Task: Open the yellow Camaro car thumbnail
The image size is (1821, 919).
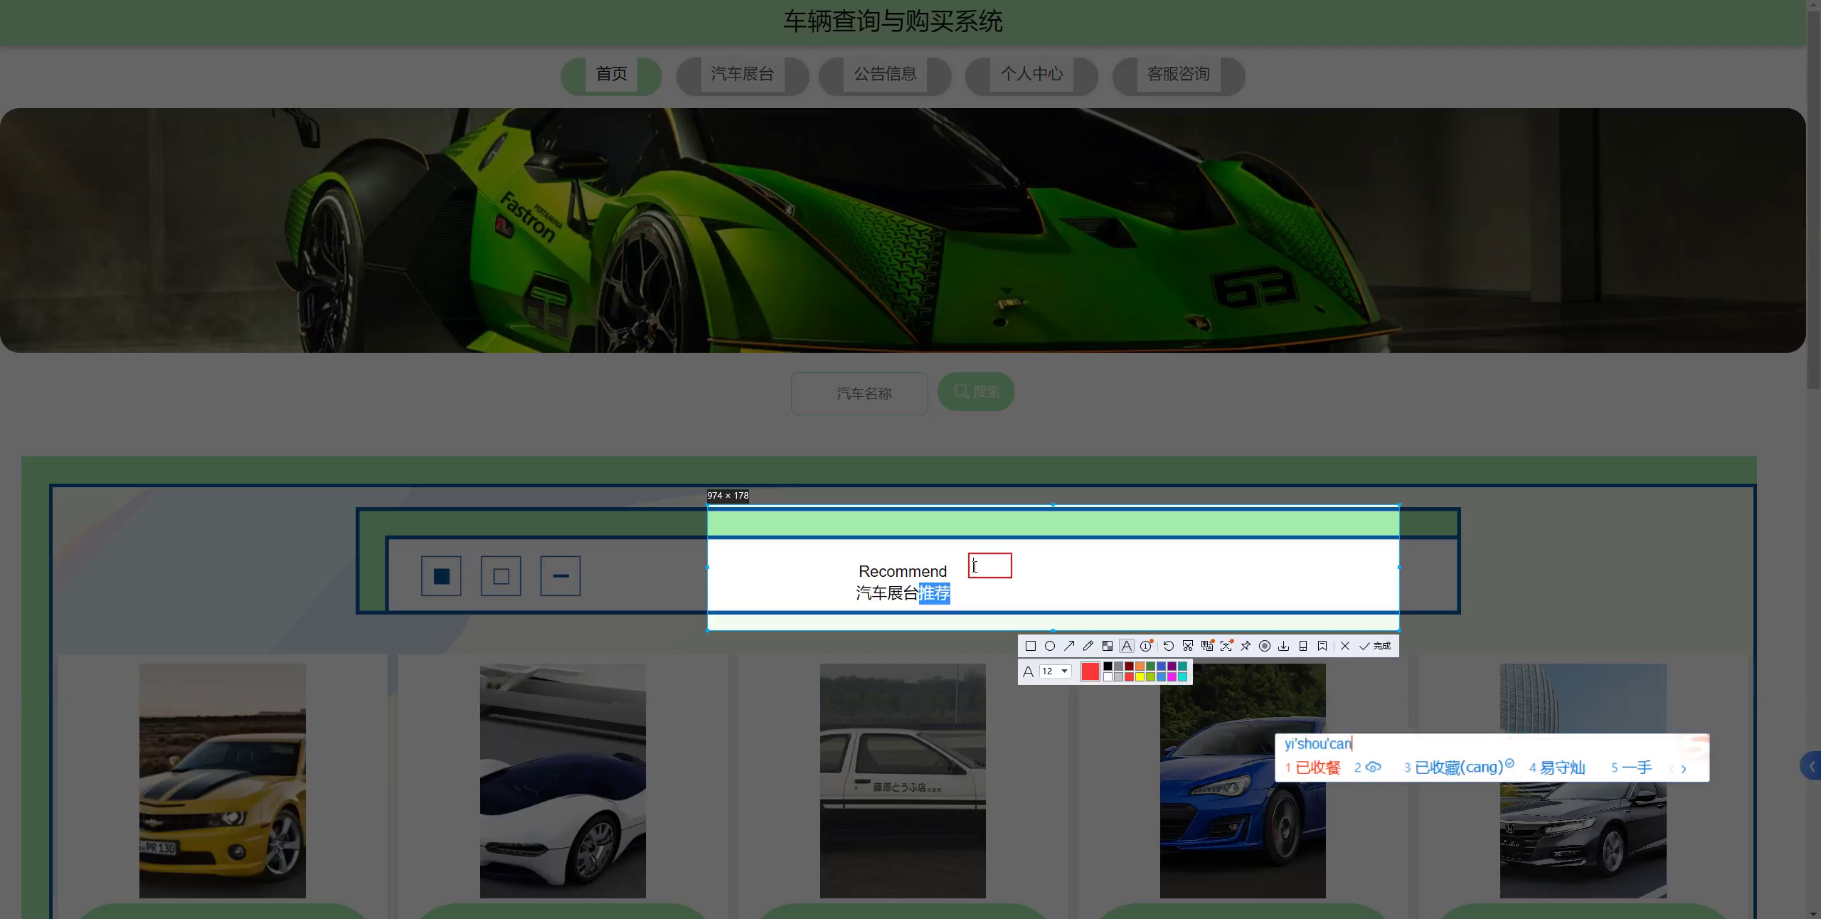Action: [223, 781]
